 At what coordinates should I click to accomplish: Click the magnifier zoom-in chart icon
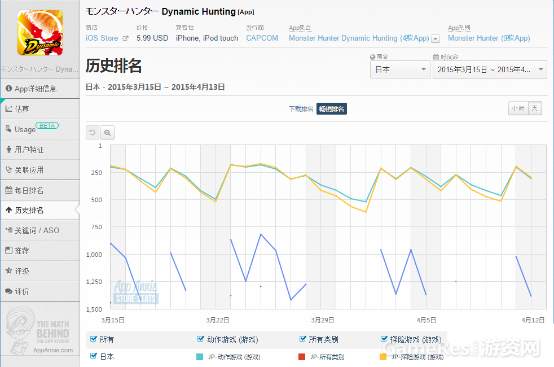[x=107, y=133]
